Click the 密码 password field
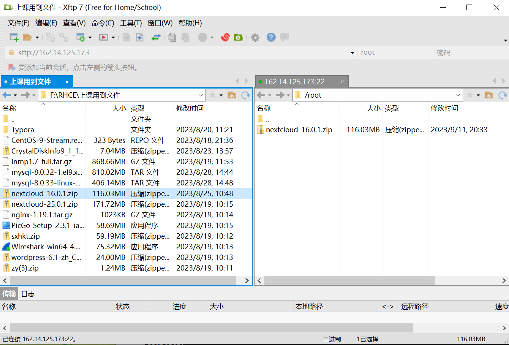Screen dimensions: 509x345 click(471, 52)
